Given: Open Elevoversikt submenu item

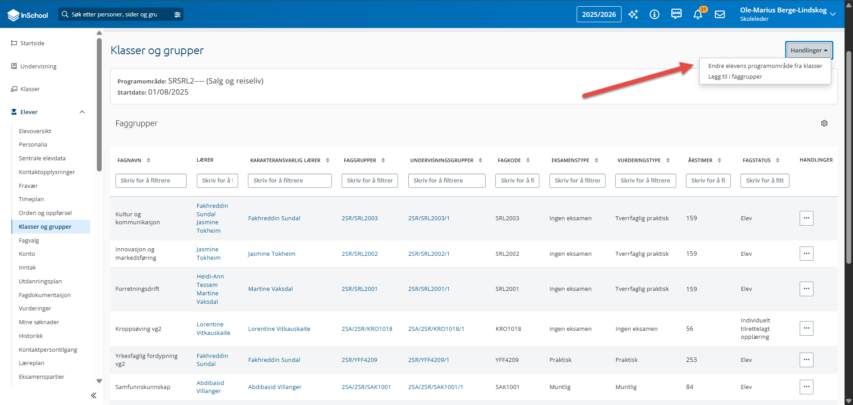Looking at the screenshot, I should coord(35,131).
